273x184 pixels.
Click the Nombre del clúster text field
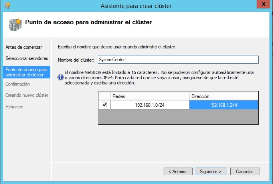click(178, 60)
